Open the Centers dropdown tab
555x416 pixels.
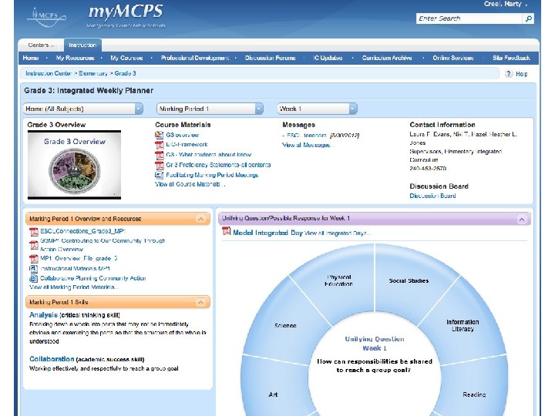pyautogui.click(x=41, y=45)
